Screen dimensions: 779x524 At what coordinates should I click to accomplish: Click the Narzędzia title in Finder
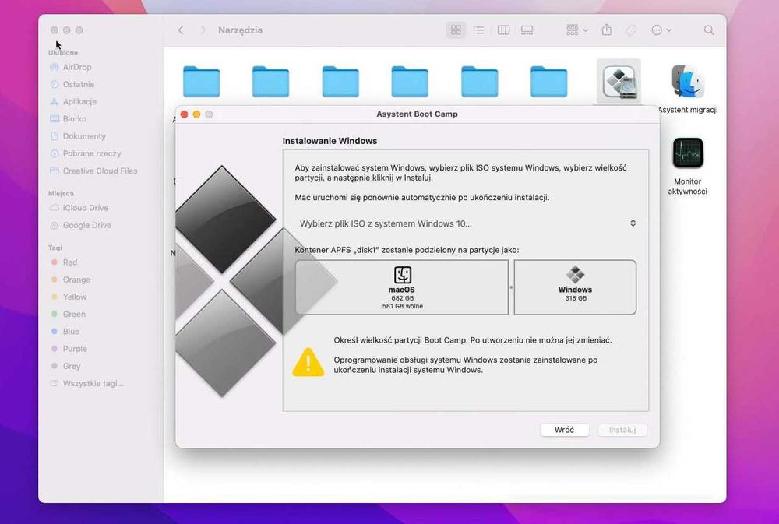click(240, 30)
